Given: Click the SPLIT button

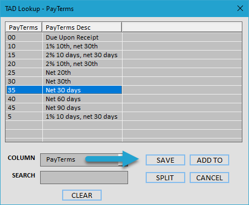Looking at the screenshot, I should (165, 178).
